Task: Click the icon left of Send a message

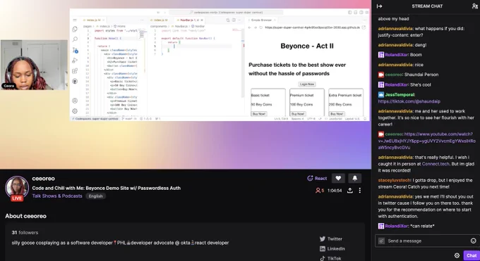Action: click(381, 241)
